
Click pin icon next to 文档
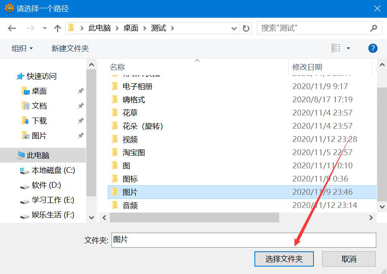click(81, 106)
